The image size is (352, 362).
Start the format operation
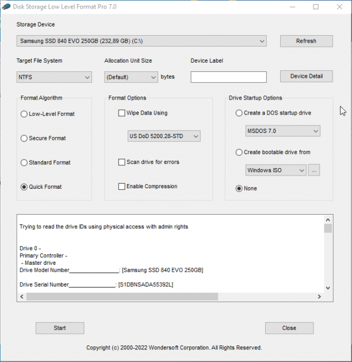tap(60, 328)
